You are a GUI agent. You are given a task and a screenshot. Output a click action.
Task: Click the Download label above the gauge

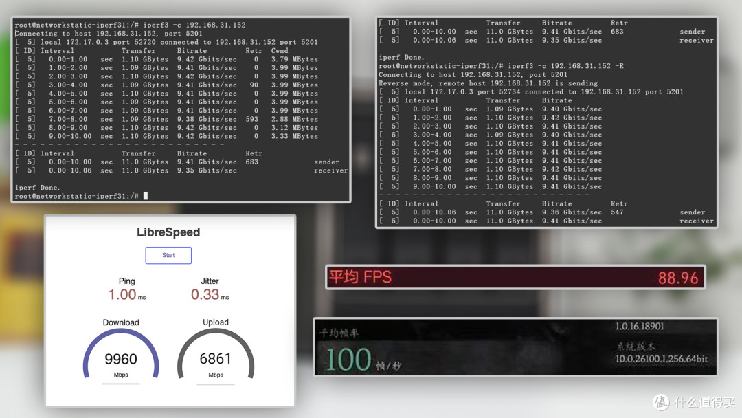coord(121,322)
